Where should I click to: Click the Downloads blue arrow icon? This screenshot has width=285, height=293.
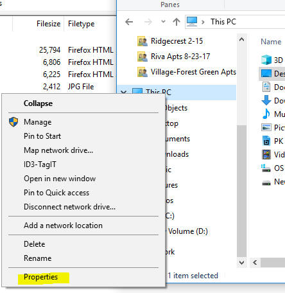point(266,100)
